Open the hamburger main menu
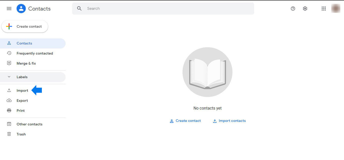This screenshot has width=344, height=160. click(x=9, y=9)
